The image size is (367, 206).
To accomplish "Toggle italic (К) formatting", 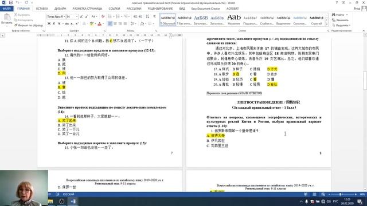I will [x=54, y=23].
